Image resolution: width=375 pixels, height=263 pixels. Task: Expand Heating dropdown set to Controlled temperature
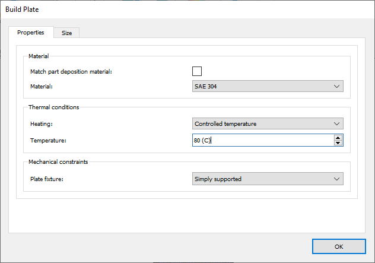tap(267, 123)
